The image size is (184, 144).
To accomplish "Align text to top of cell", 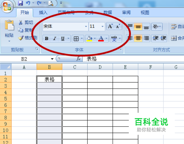I will (x=130, y=26).
